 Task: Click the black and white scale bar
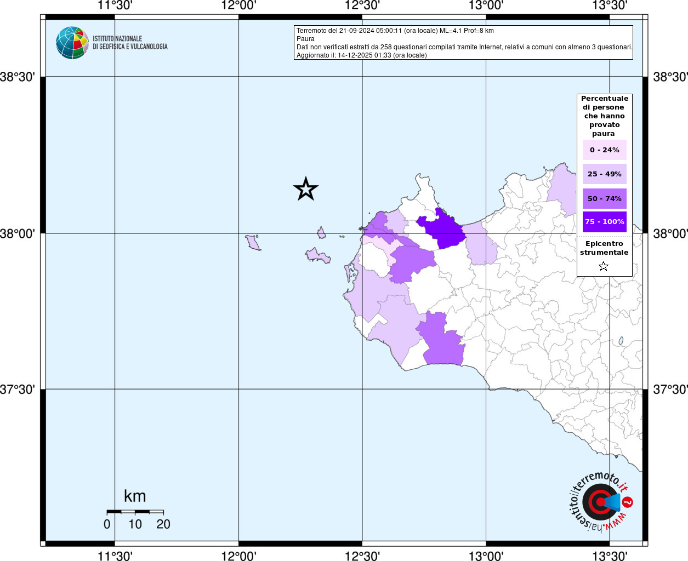[x=135, y=512]
